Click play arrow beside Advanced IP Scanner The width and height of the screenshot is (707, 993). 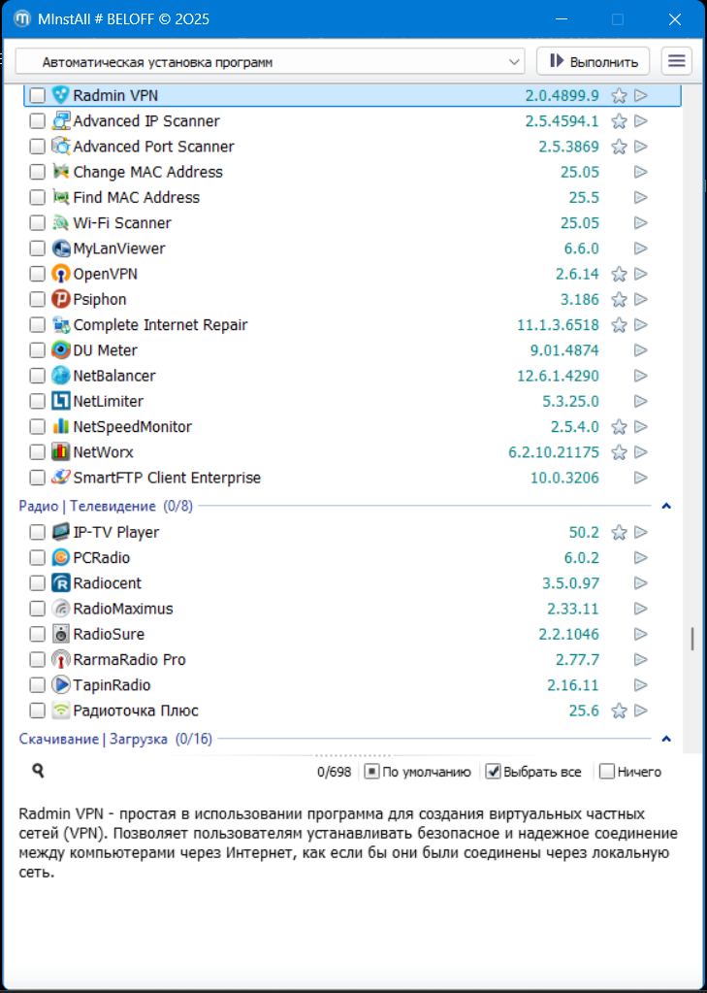pos(640,121)
